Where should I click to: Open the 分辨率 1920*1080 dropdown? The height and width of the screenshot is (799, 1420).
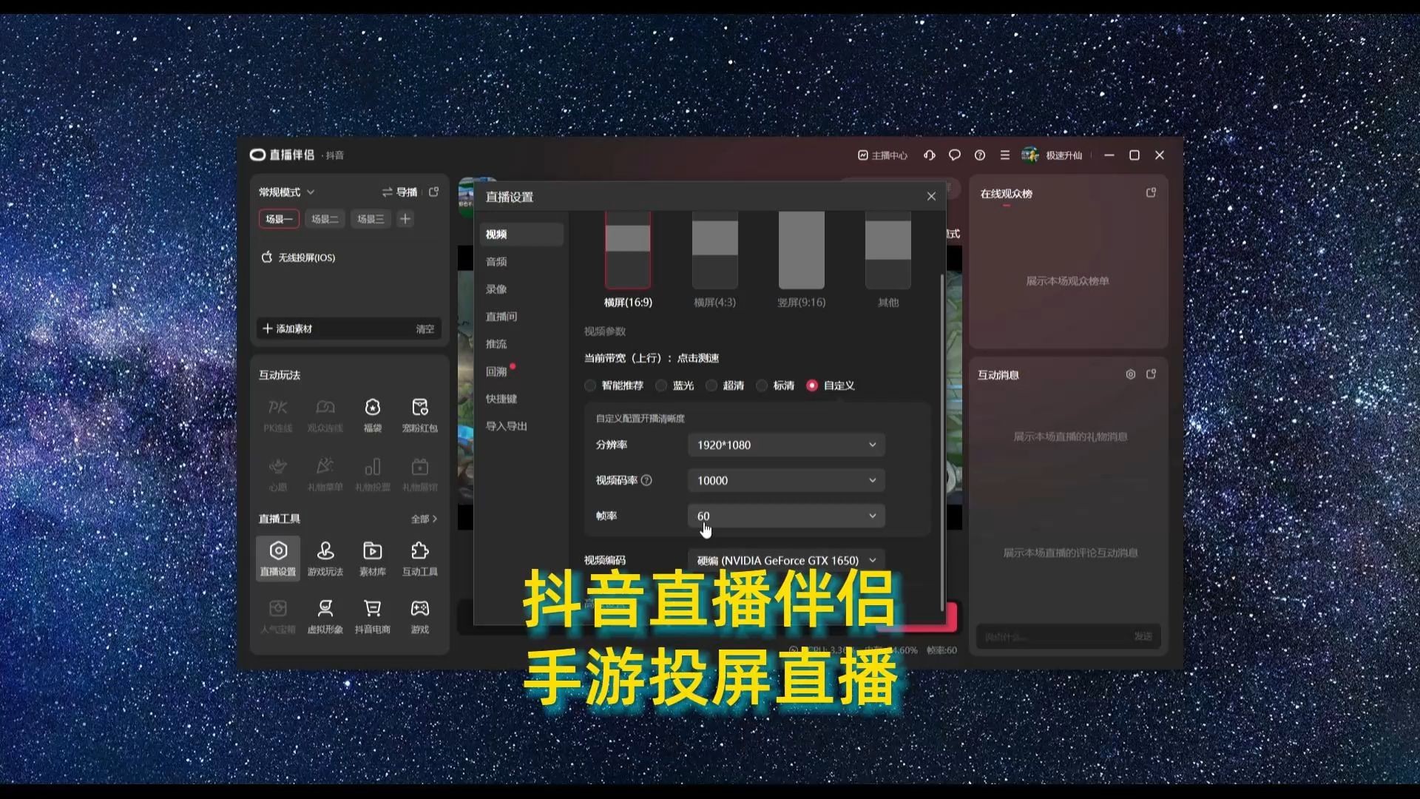[786, 445]
